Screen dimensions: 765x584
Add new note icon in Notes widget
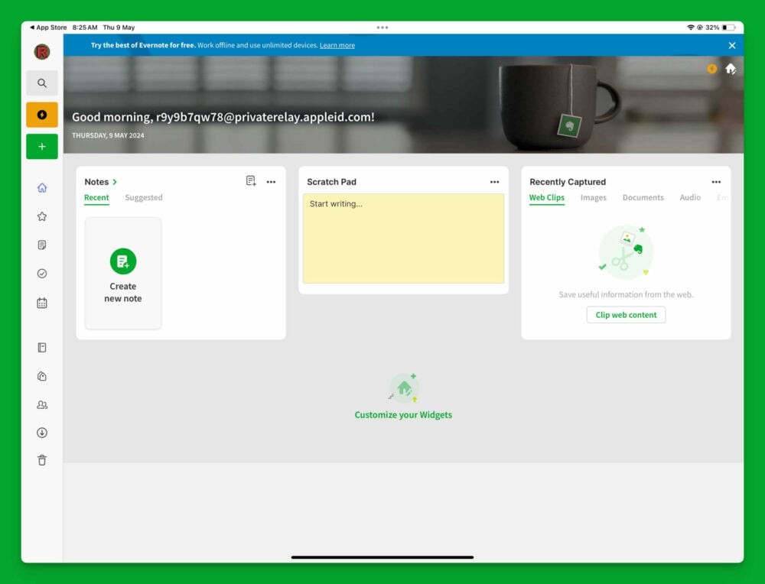coord(251,181)
